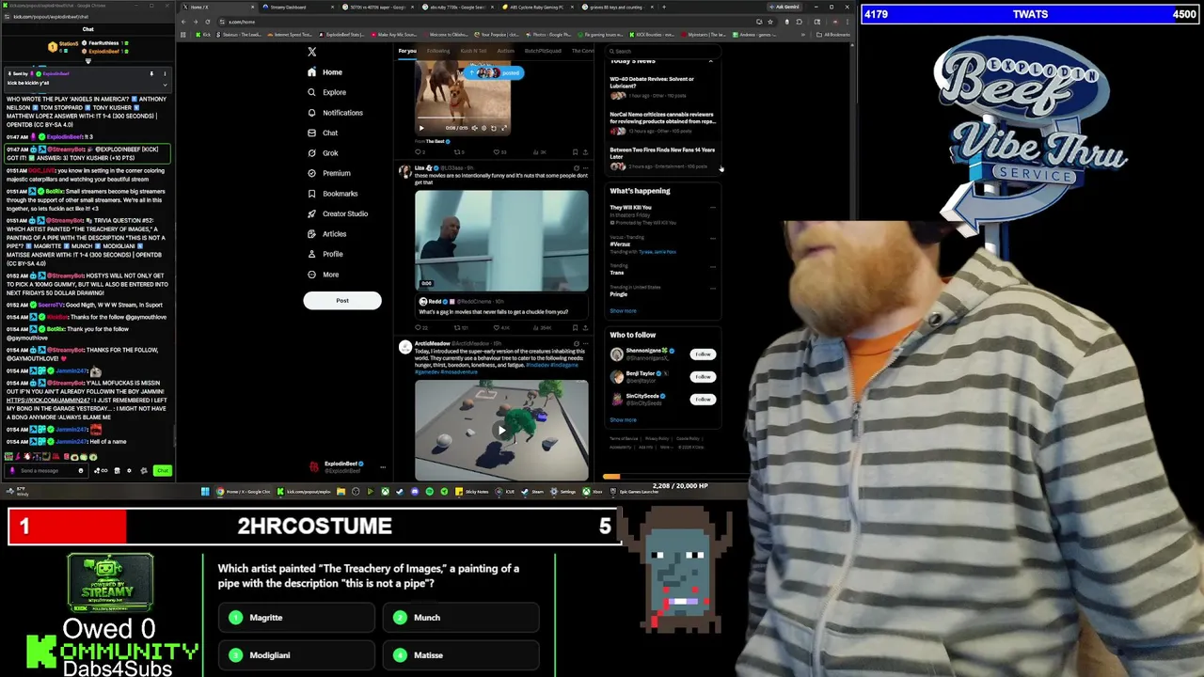Collapse the Today's News panel
The height and width of the screenshot is (677, 1204).
710,61
